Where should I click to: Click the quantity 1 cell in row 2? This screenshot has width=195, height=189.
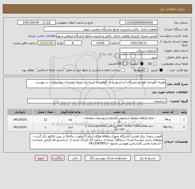[45, 127]
